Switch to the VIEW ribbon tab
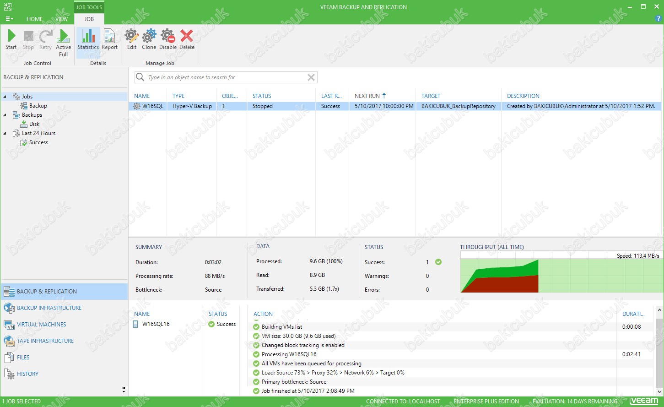Screen dimensions: 664x407 (62, 19)
